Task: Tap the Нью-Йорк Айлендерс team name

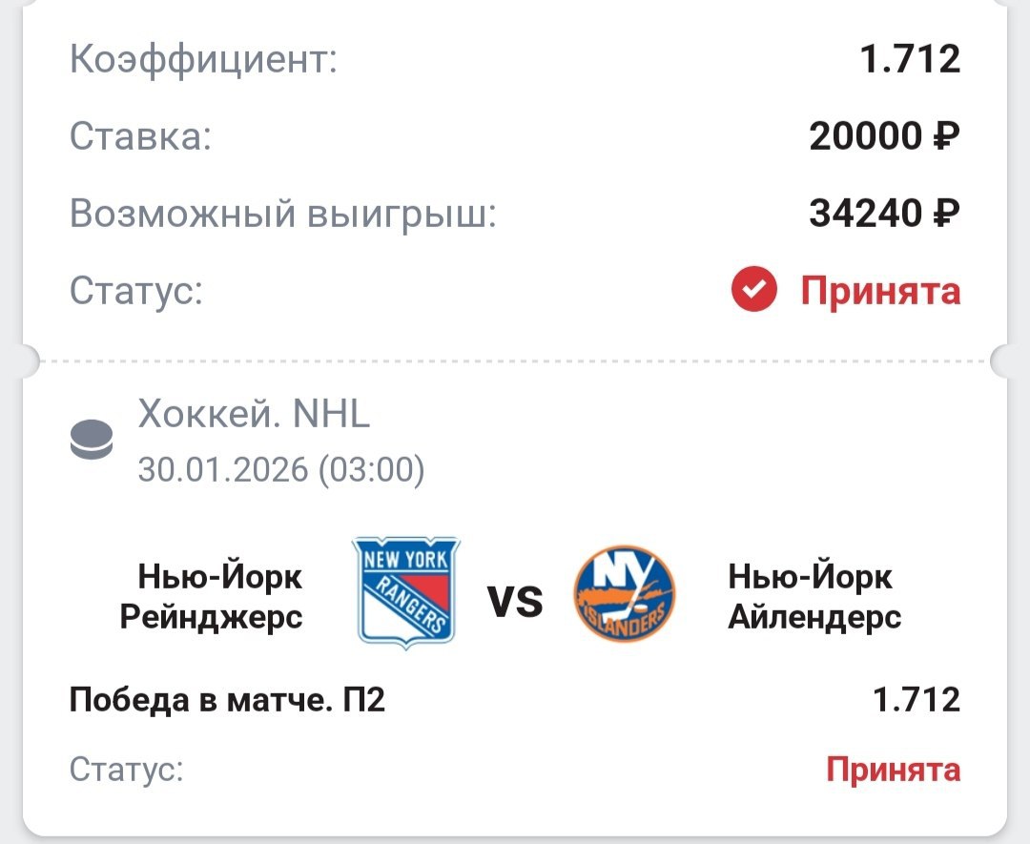Action: tap(814, 596)
